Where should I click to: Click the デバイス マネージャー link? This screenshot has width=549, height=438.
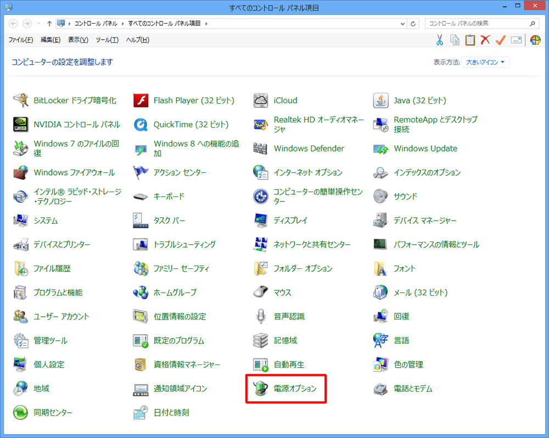click(x=425, y=221)
